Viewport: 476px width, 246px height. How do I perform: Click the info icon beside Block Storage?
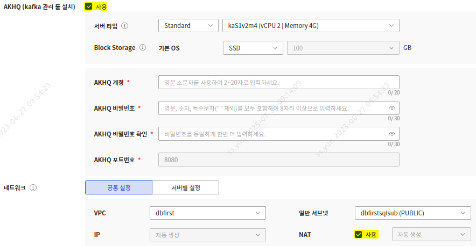143,47
